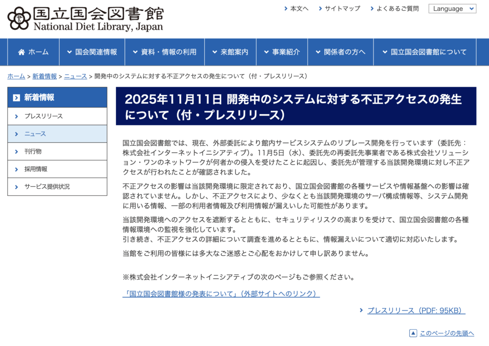
Task: Click the up-arrow icon for このページの先頭へ
Action: pos(413,333)
